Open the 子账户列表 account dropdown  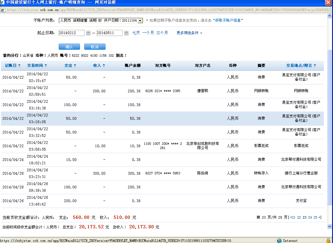[x=140, y=21]
